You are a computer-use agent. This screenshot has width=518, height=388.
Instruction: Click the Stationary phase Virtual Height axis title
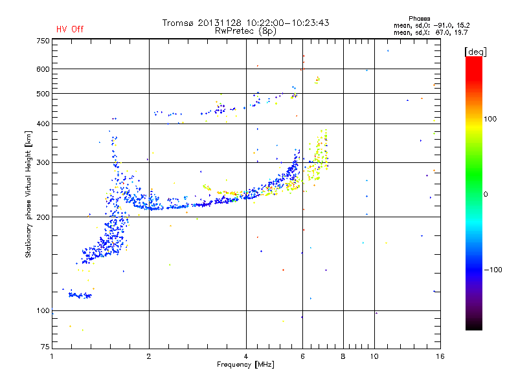[x=28, y=195]
